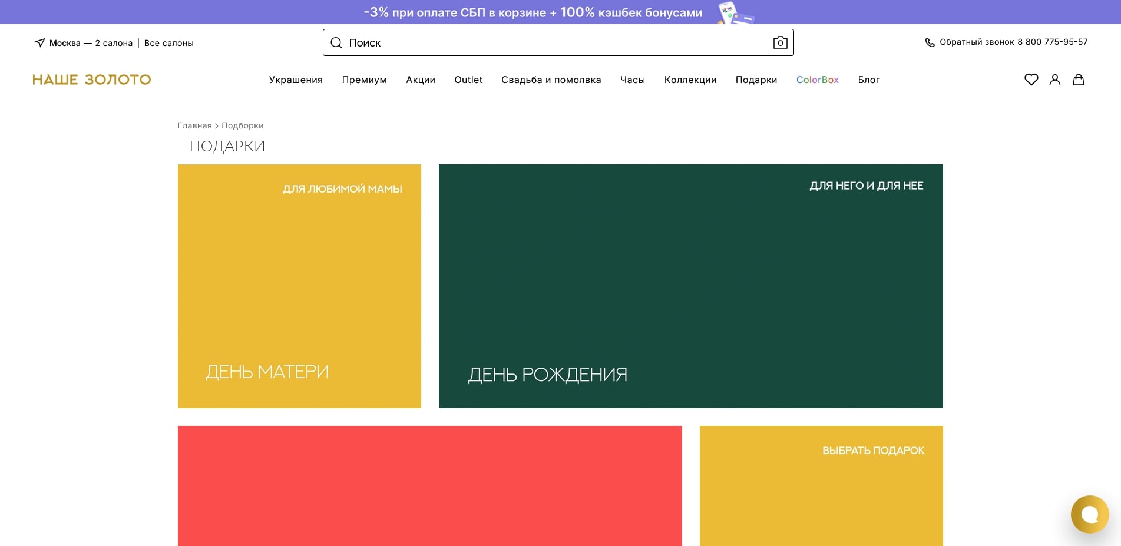
Task: Click the camera image search icon
Action: [780, 42]
